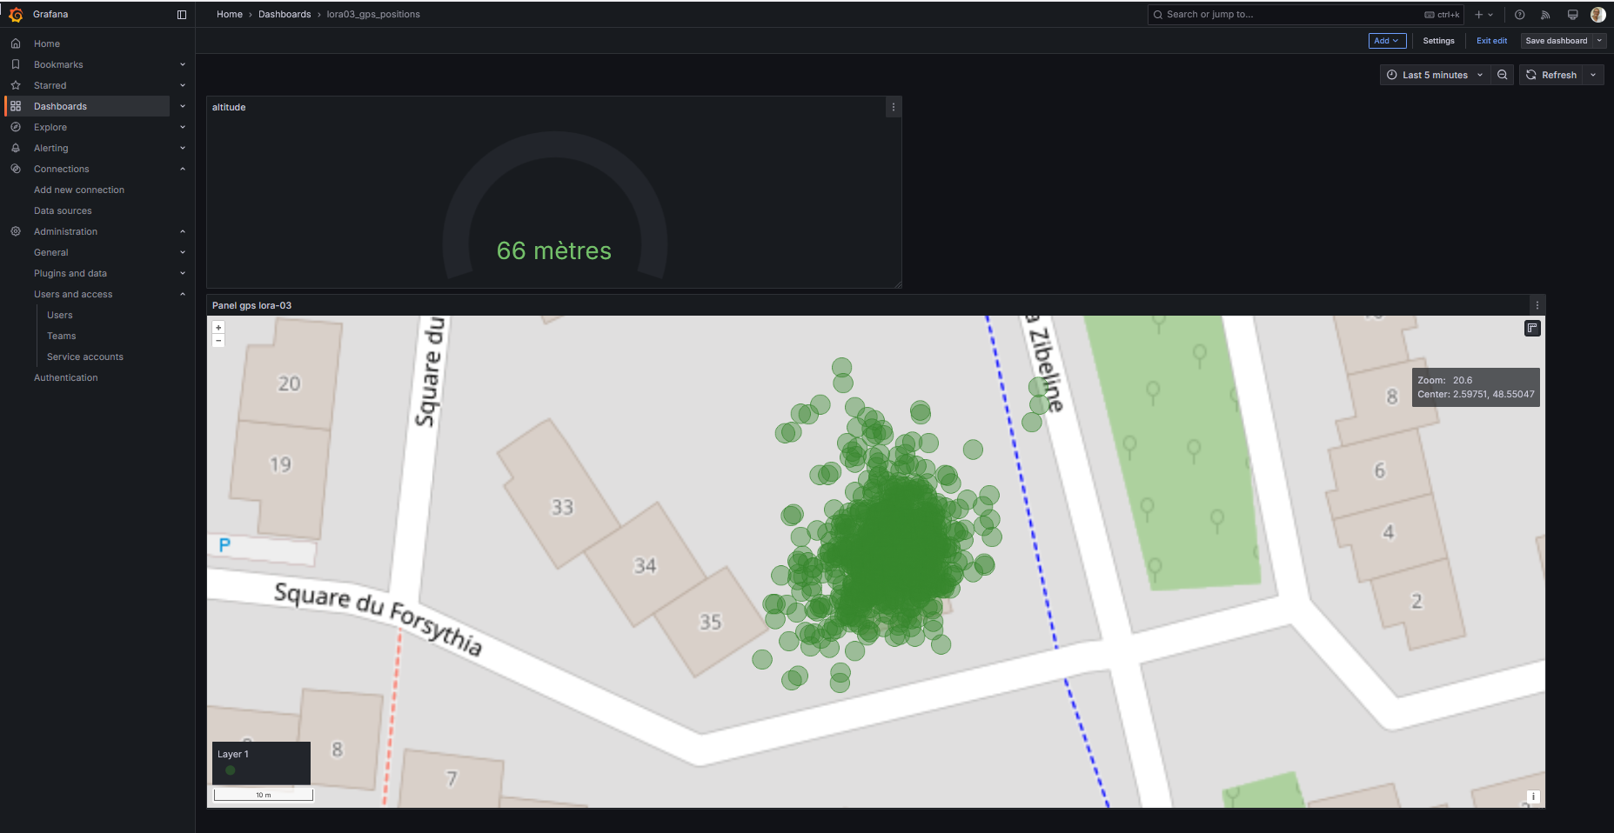Open the Add dropdown button
Screen dimensions: 1614x833
pos(1387,41)
